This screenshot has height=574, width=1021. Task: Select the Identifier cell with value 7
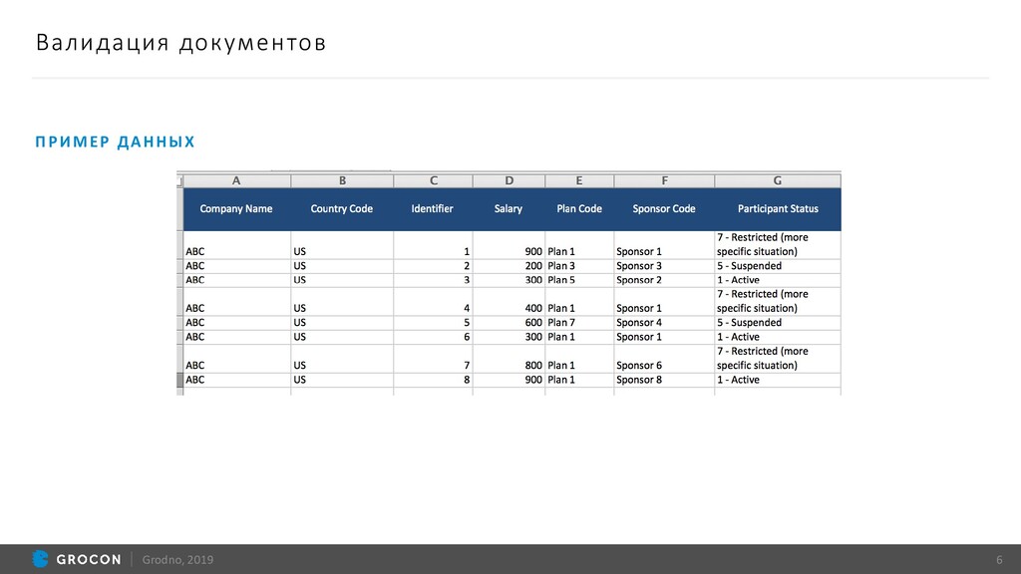click(x=433, y=359)
